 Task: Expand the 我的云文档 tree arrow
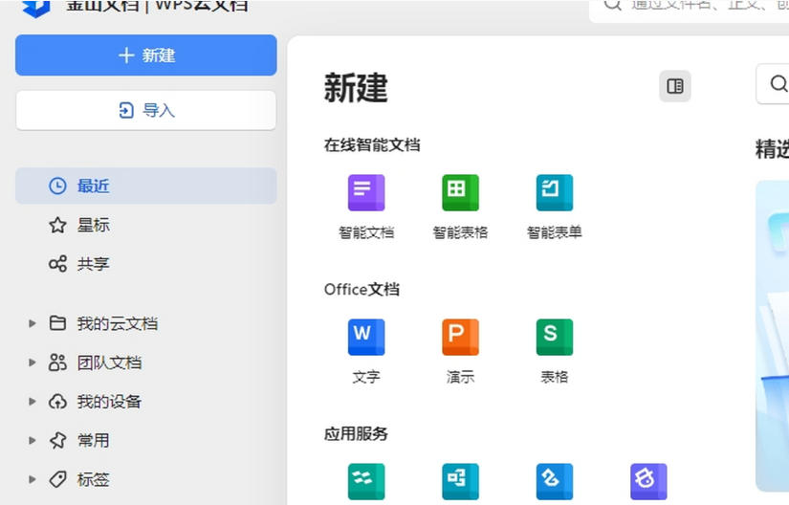pyautogui.click(x=33, y=323)
